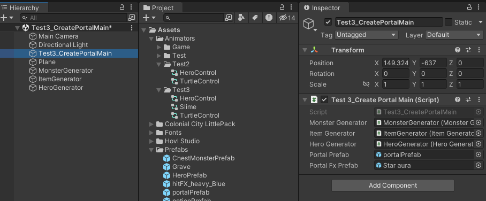
Task: Collapse the Test3_CreatePortalMain scene
Action: point(17,28)
